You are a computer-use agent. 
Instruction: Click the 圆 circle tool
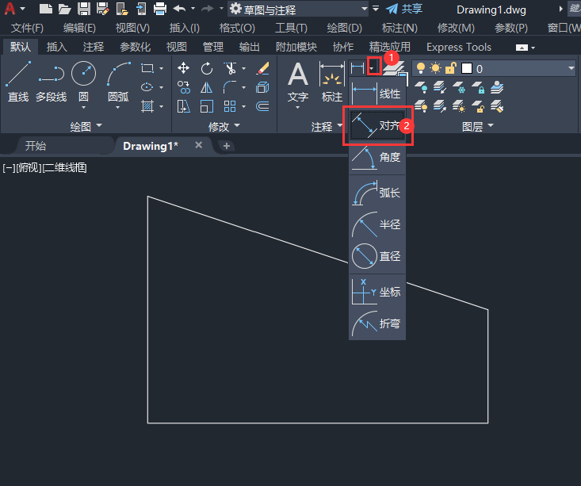point(83,81)
